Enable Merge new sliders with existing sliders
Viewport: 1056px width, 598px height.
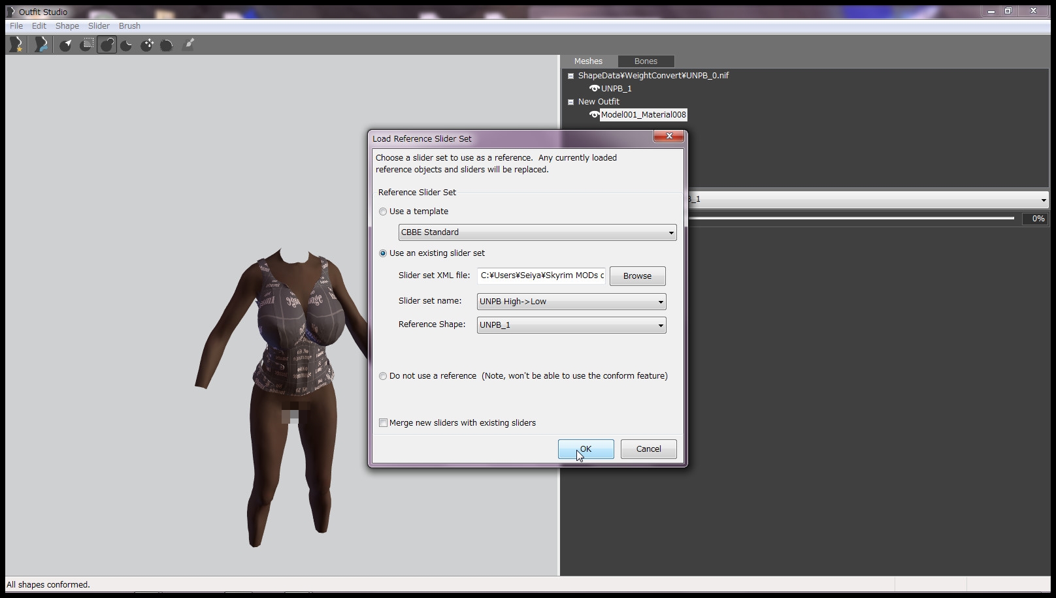click(x=384, y=423)
